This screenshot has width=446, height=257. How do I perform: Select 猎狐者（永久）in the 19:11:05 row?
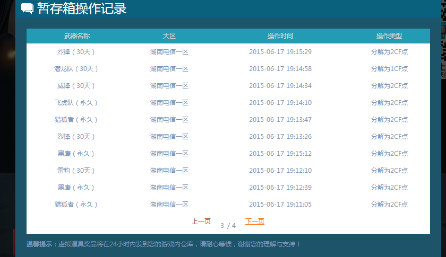pos(76,205)
